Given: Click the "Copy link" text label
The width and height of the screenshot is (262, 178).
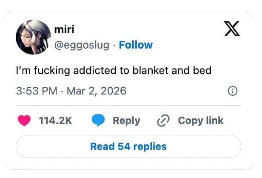Looking at the screenshot, I should coord(200,121).
